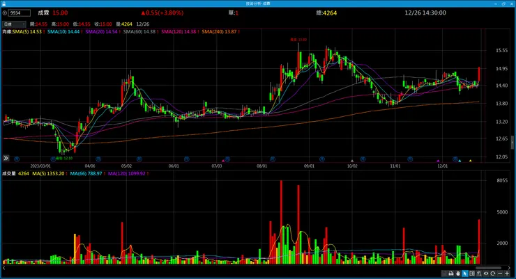Click the horizontal scrollbar thumb at bottom right

(x=488, y=268)
